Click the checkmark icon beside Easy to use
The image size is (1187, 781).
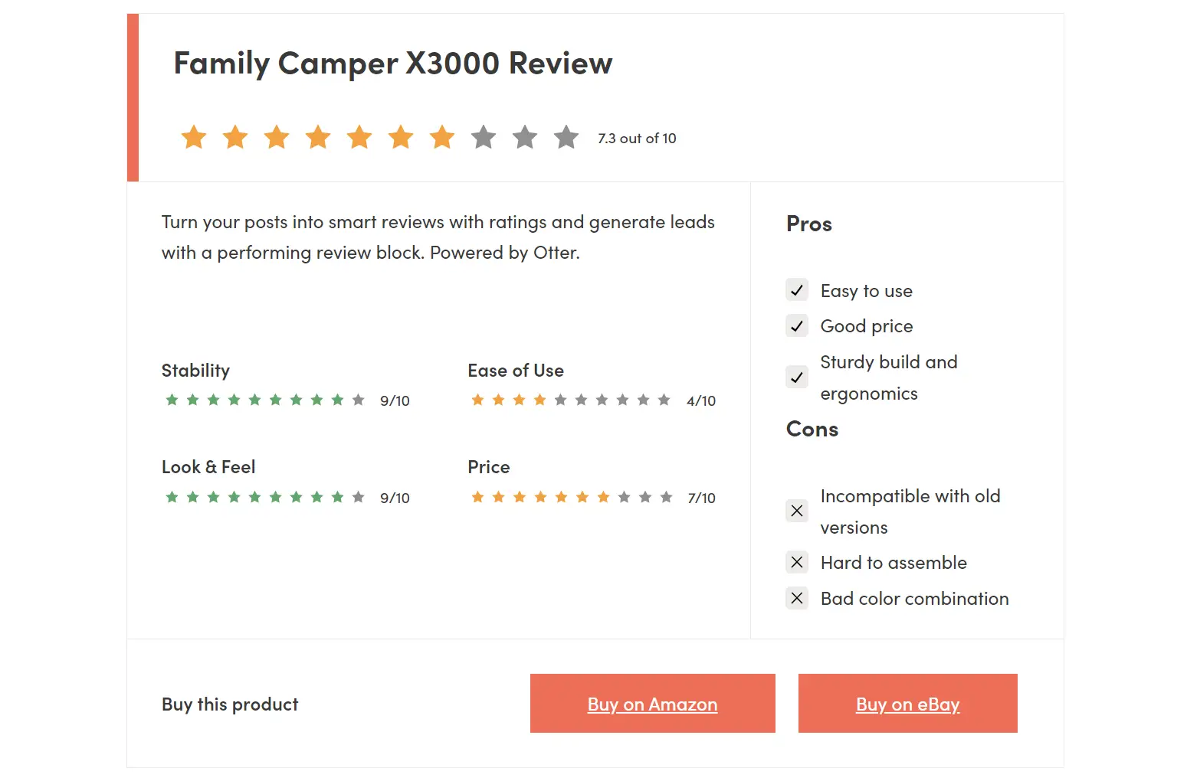(797, 290)
